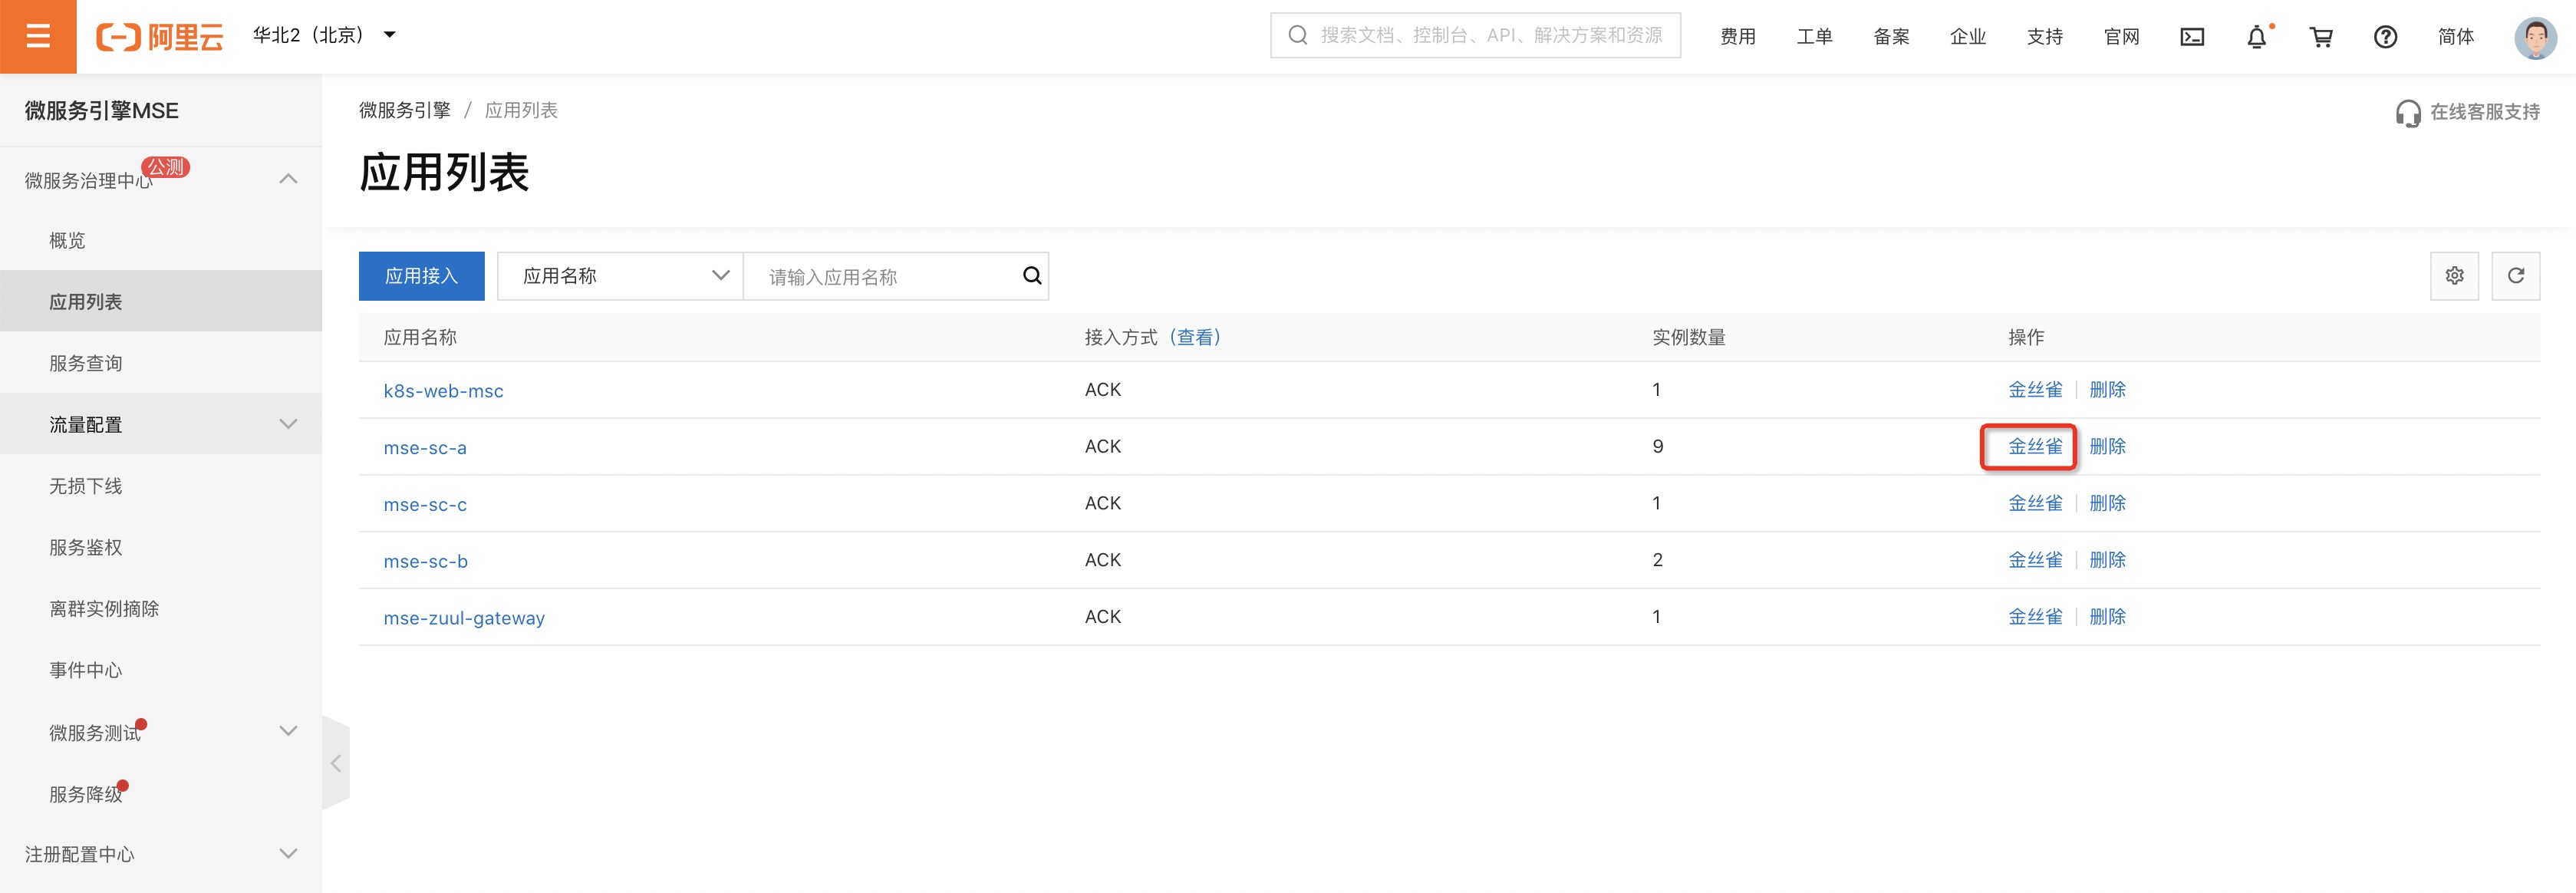
Task: Click 金丝雀 for mse-sc-a
Action: (x=2035, y=447)
